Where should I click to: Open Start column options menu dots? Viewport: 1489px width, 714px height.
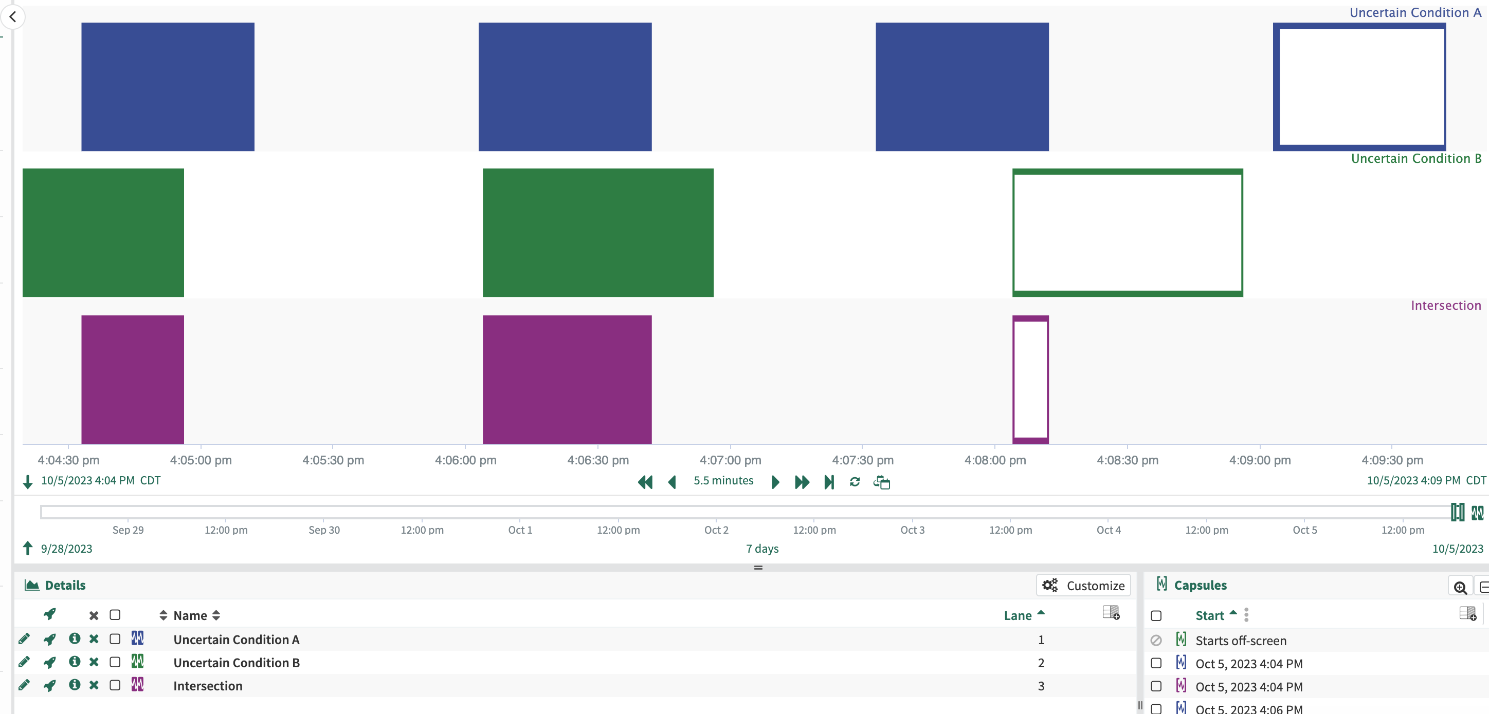click(x=1246, y=615)
